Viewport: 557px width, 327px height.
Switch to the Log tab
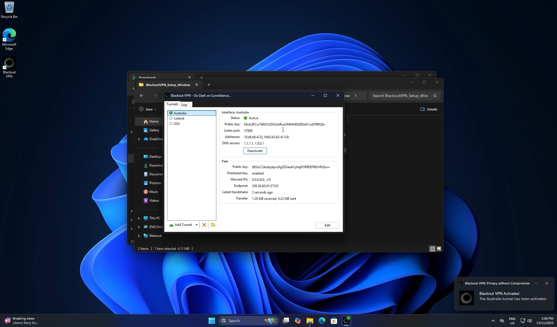click(184, 104)
